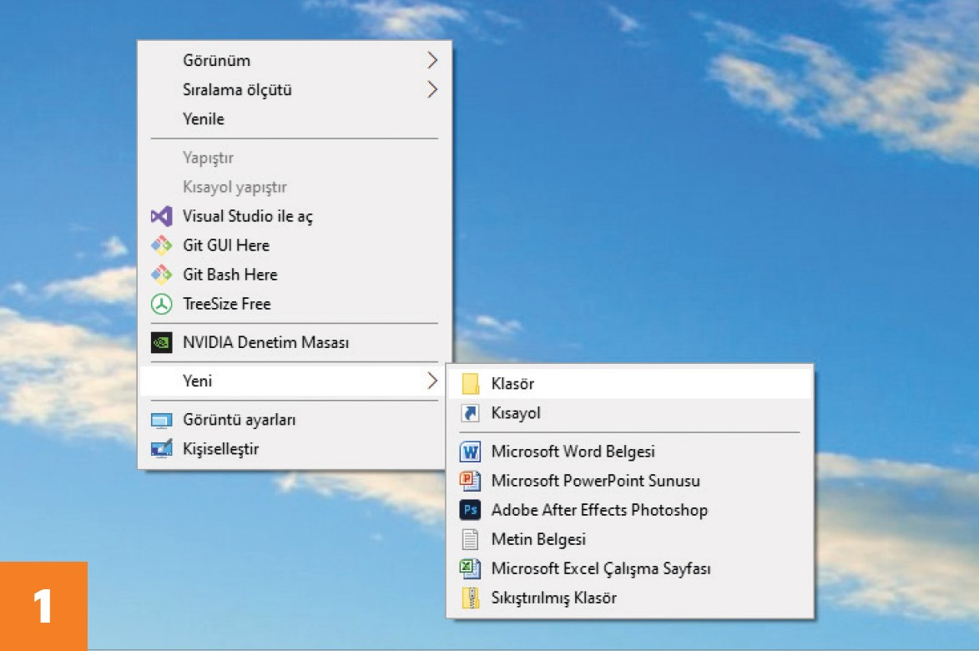This screenshot has height=651, width=979.
Task: Open Görüntü ayarları
Action: [x=295, y=420]
